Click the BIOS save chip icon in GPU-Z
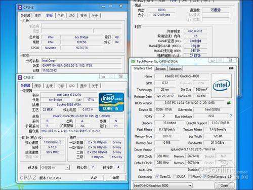 click(x=229, y=103)
